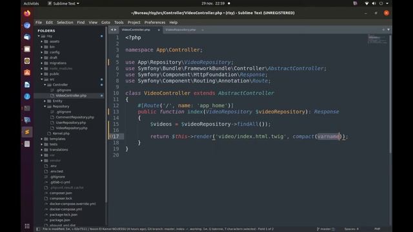Open VideoRepository.php in sidebar tree

coord(72,128)
